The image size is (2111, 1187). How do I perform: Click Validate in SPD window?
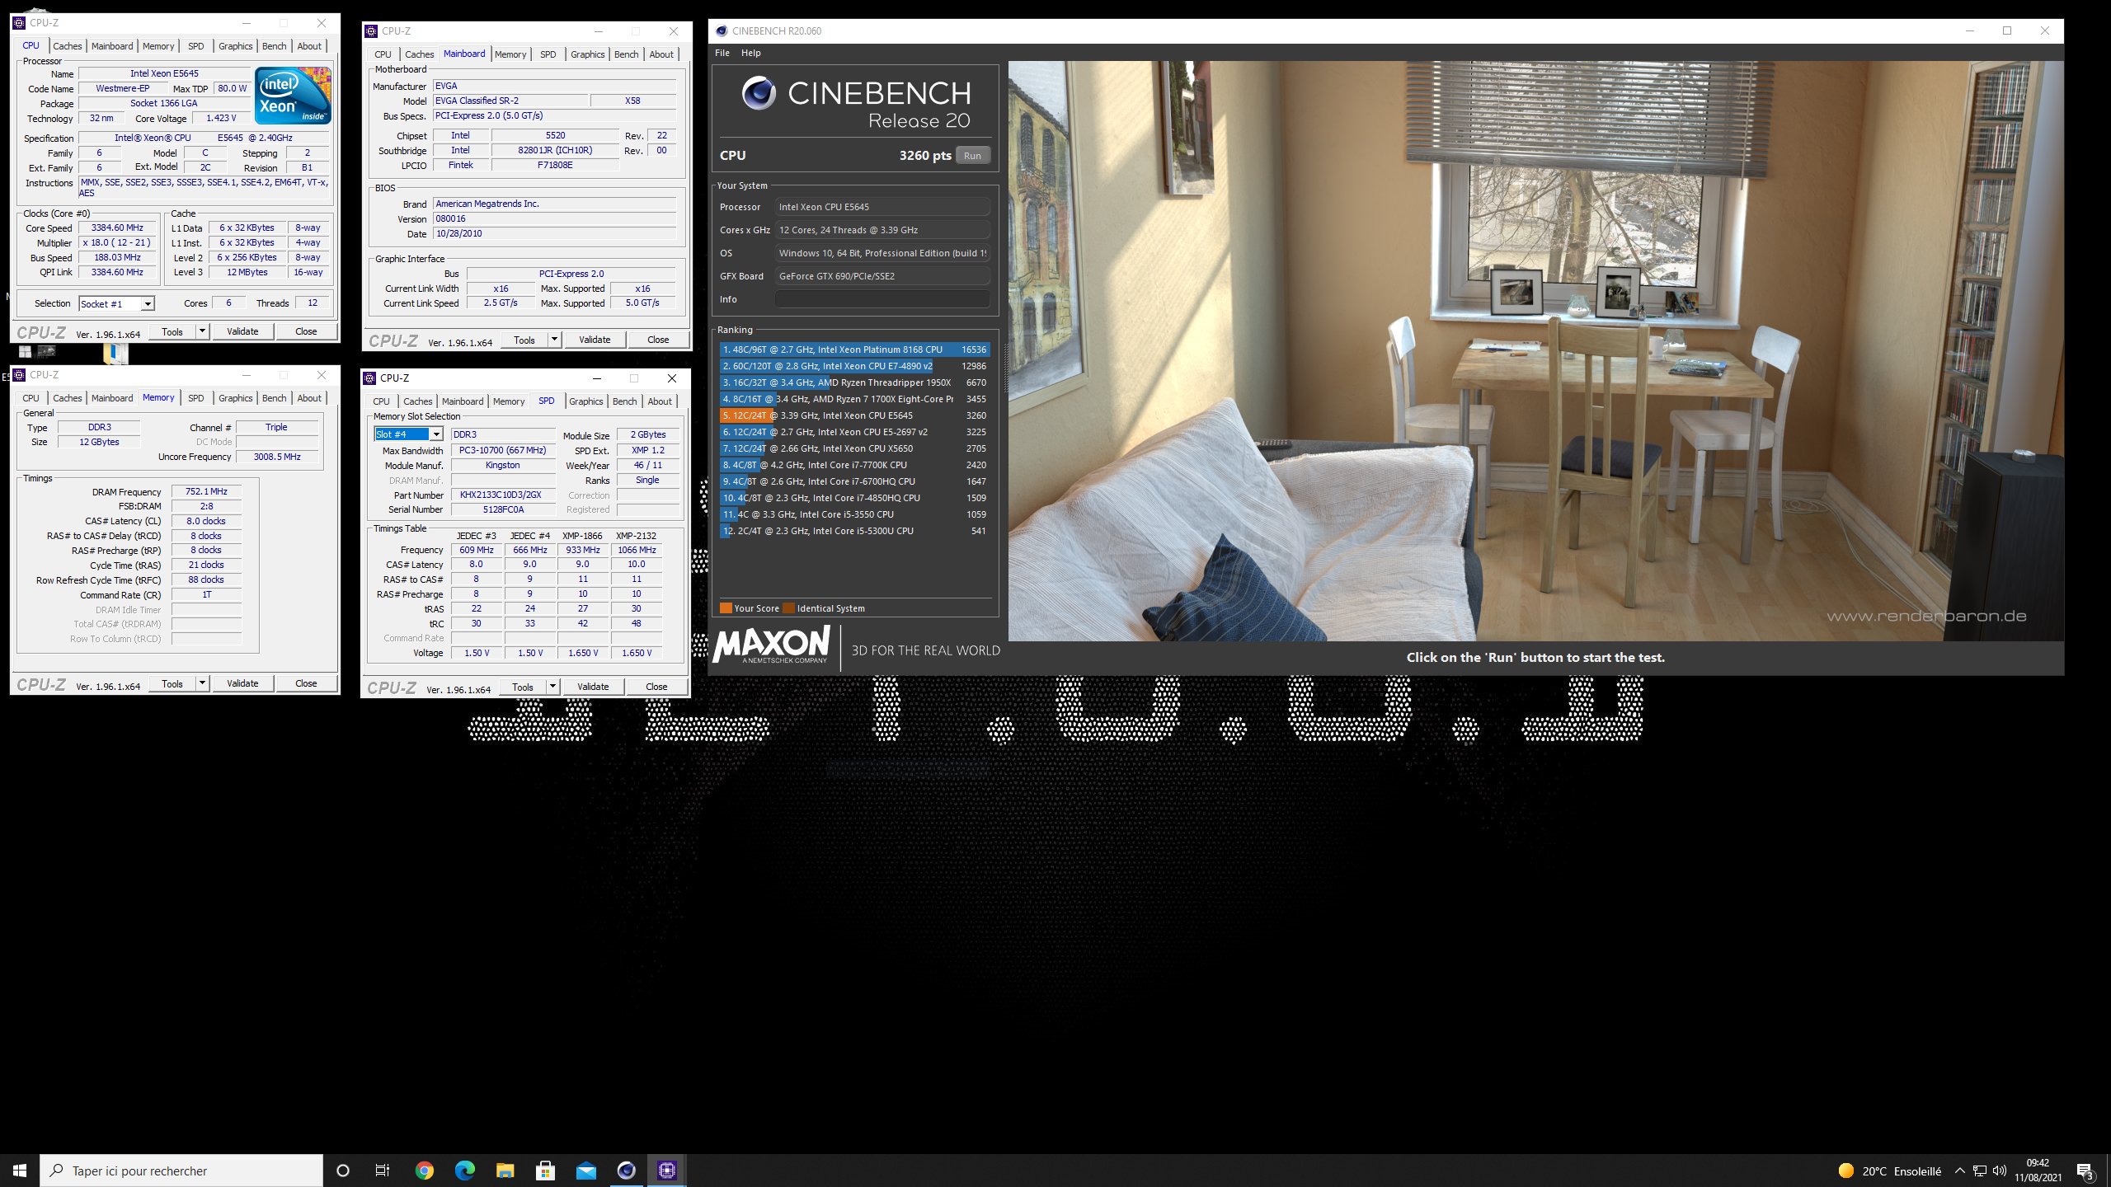click(593, 687)
